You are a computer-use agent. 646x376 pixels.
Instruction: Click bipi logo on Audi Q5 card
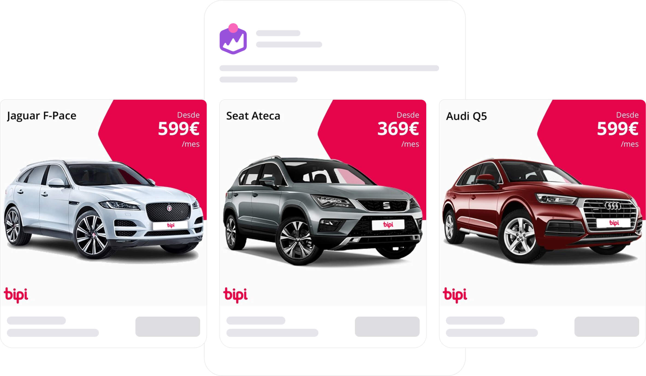point(455,295)
